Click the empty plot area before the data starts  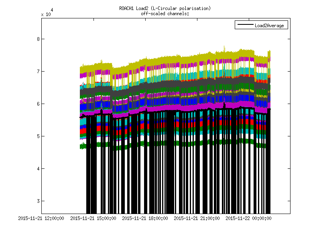point(60,120)
